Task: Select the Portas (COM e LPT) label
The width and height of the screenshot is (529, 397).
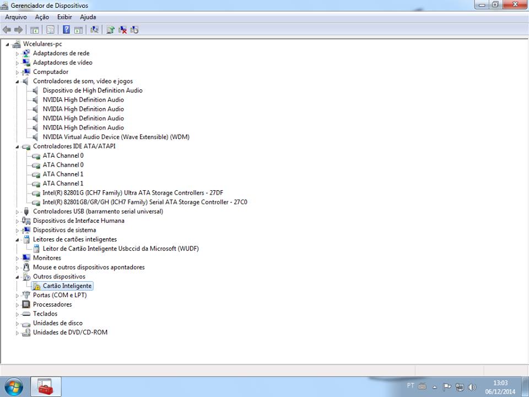Action: point(60,295)
